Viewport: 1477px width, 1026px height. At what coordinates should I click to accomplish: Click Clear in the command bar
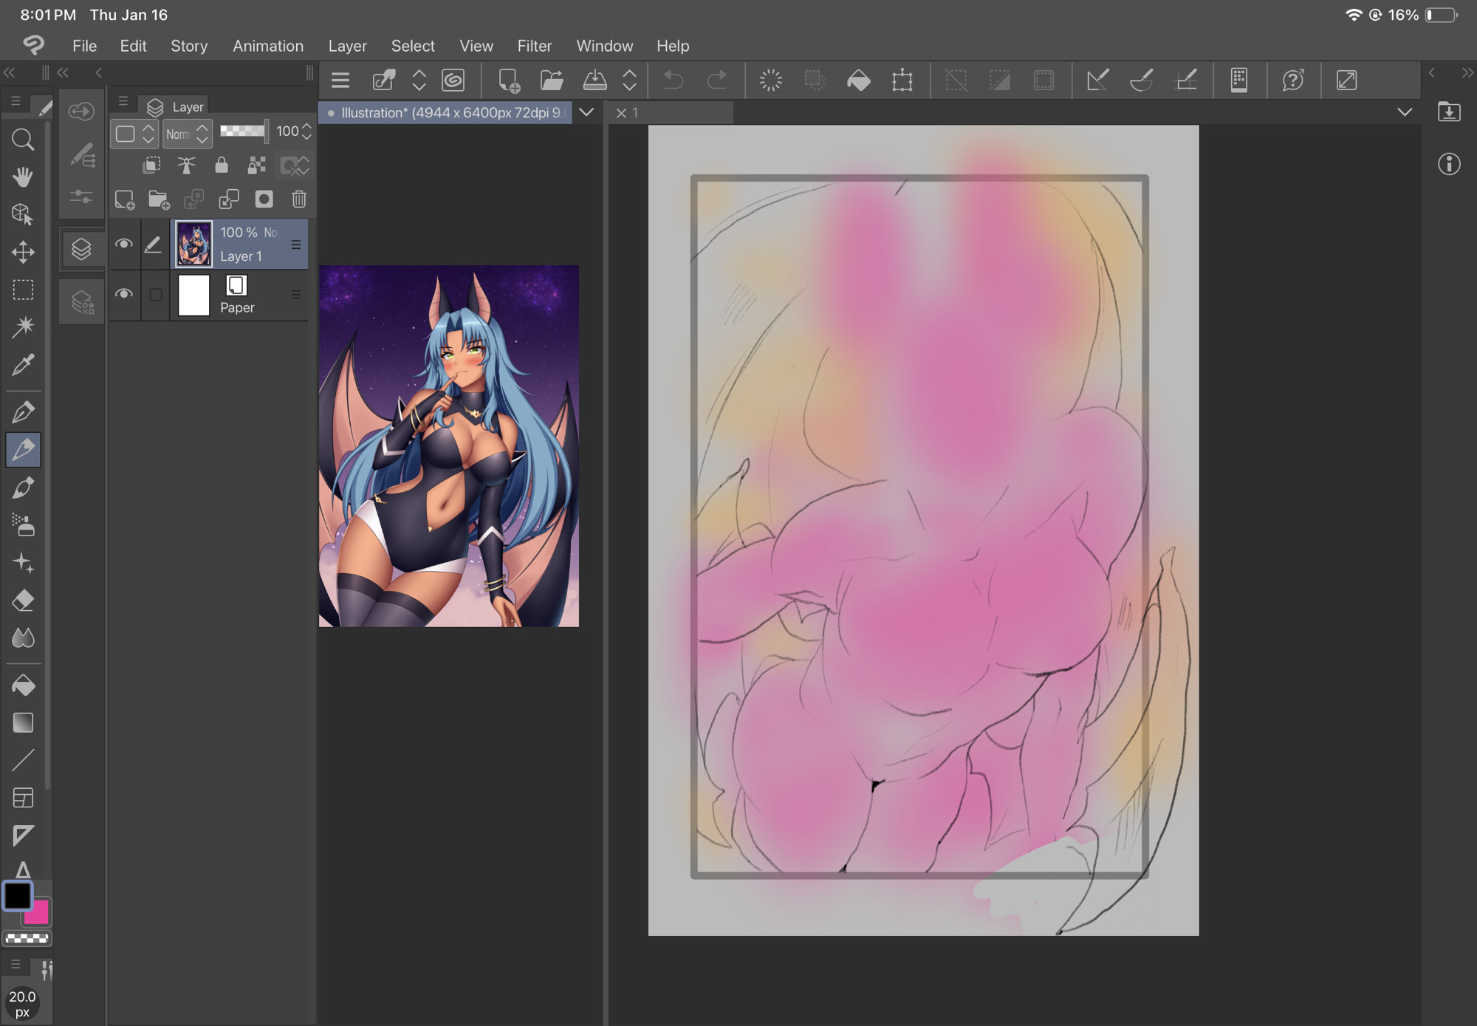point(770,80)
